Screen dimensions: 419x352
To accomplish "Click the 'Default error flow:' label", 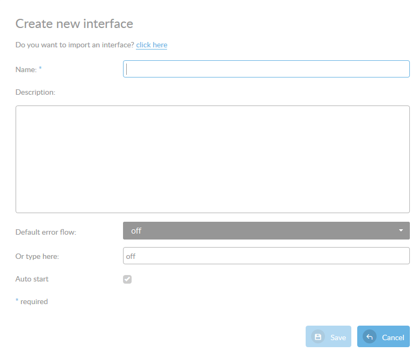I will tap(46, 232).
